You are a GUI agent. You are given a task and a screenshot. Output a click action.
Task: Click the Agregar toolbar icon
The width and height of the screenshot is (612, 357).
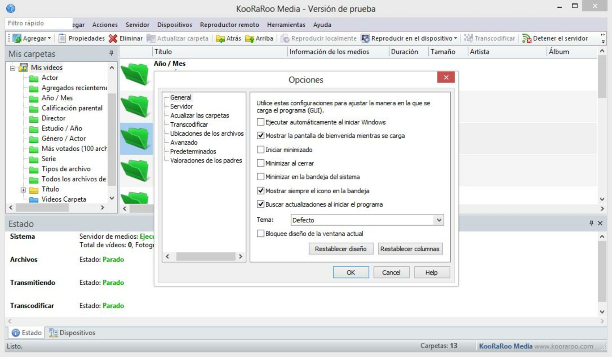pyautogui.click(x=17, y=38)
